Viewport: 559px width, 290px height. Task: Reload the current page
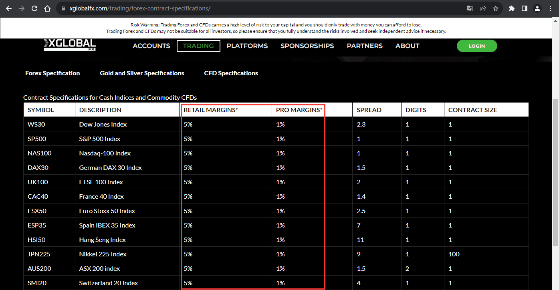click(34, 8)
